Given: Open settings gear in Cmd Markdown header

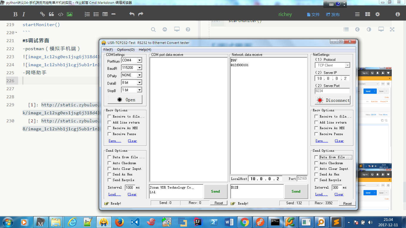Looking at the screenshot, I should point(378,14).
